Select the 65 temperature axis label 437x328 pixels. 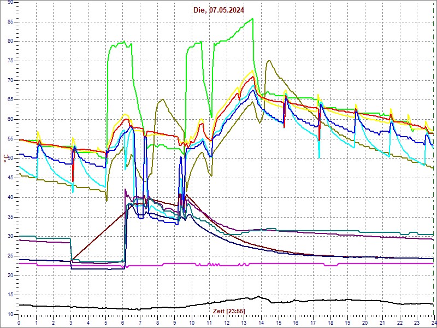[x=10, y=100]
